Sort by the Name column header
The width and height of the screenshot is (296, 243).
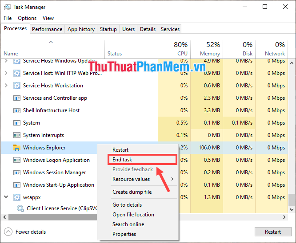[52, 49]
